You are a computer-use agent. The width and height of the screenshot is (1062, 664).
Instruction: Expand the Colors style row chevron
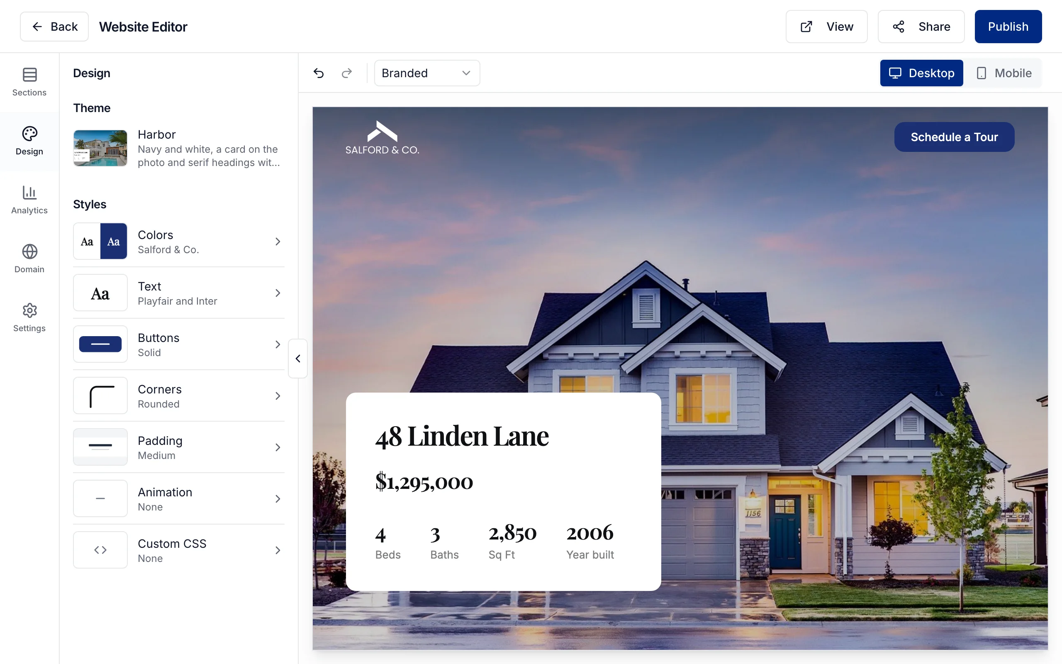tap(278, 242)
